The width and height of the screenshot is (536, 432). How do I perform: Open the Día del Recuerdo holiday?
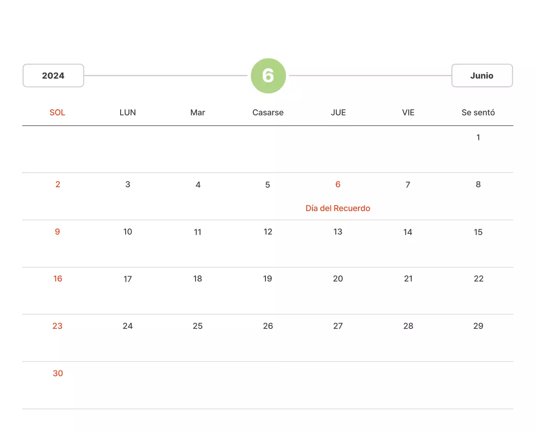[x=338, y=208]
